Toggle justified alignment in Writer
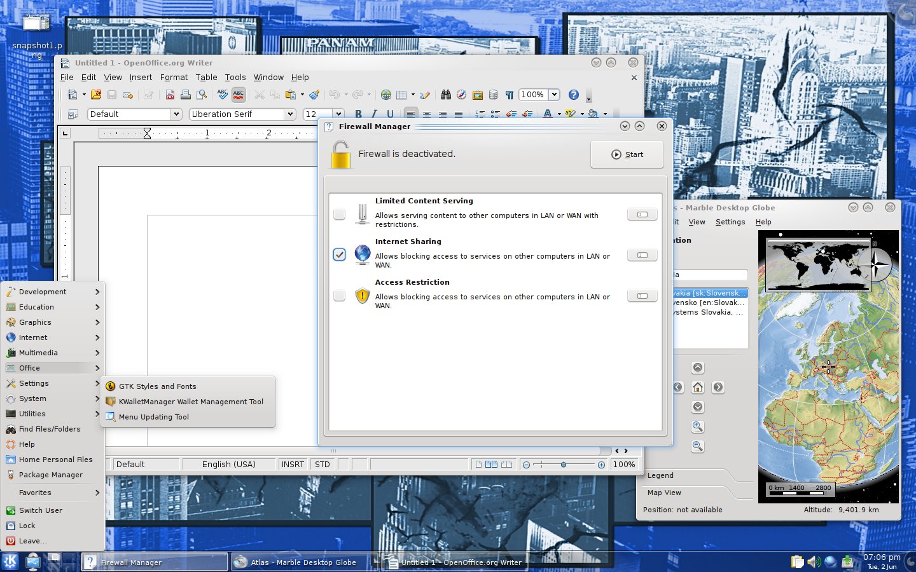Image resolution: width=916 pixels, height=572 pixels. click(458, 114)
